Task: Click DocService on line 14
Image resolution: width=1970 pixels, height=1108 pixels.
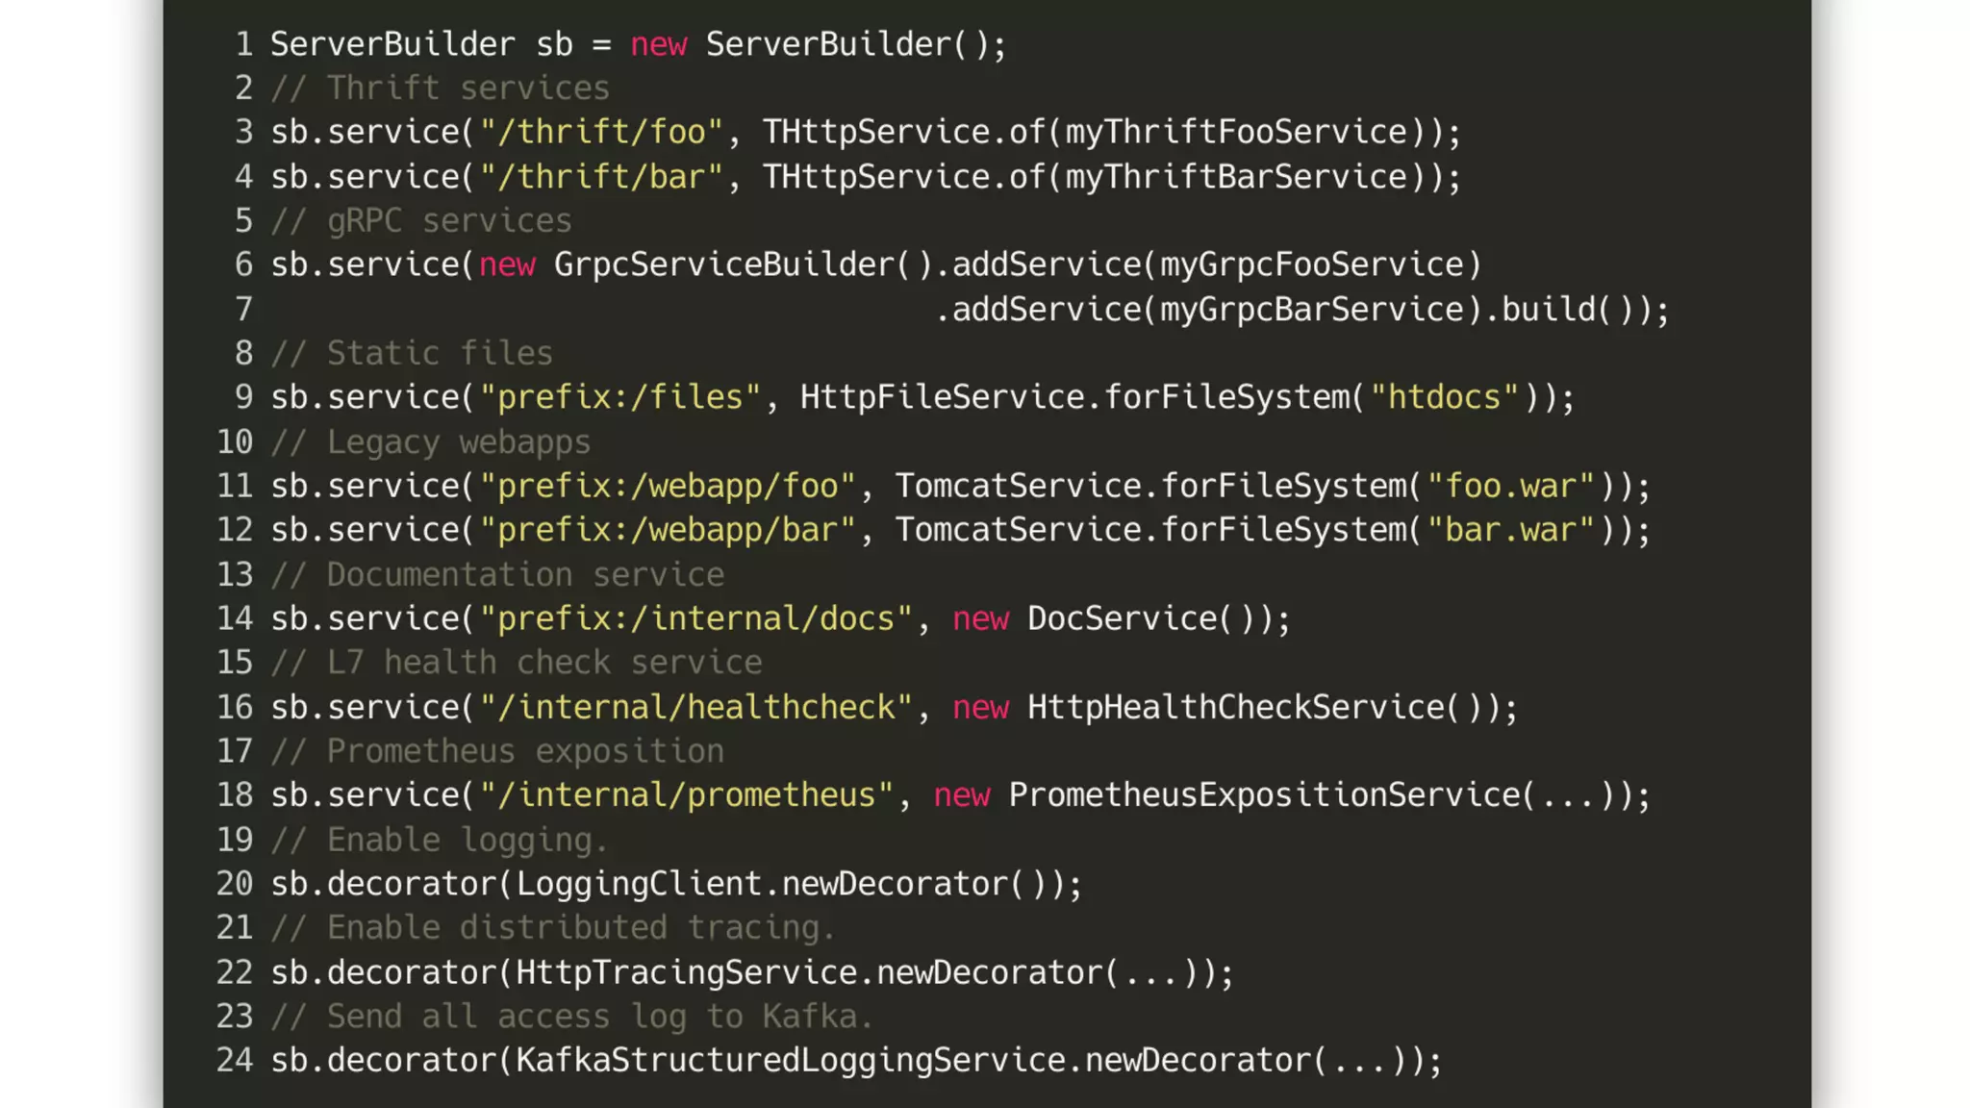Action: pos(1122,618)
